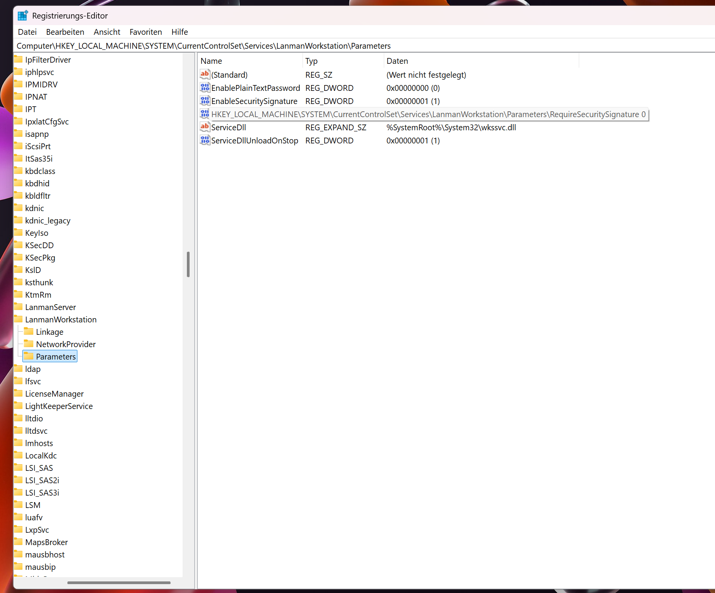Select the IpxlatCfgSvc key
Screen dimensions: 715x593
[x=47, y=121]
